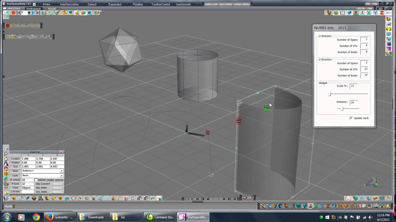Open the AutoReinstaller menu
The image size is (396, 222).
pos(69,4)
